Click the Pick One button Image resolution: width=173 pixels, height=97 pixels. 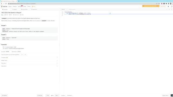(40, 95)
